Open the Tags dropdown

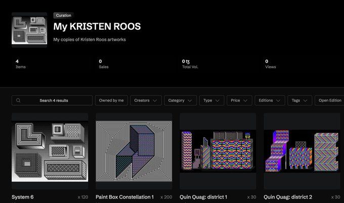(x=299, y=100)
